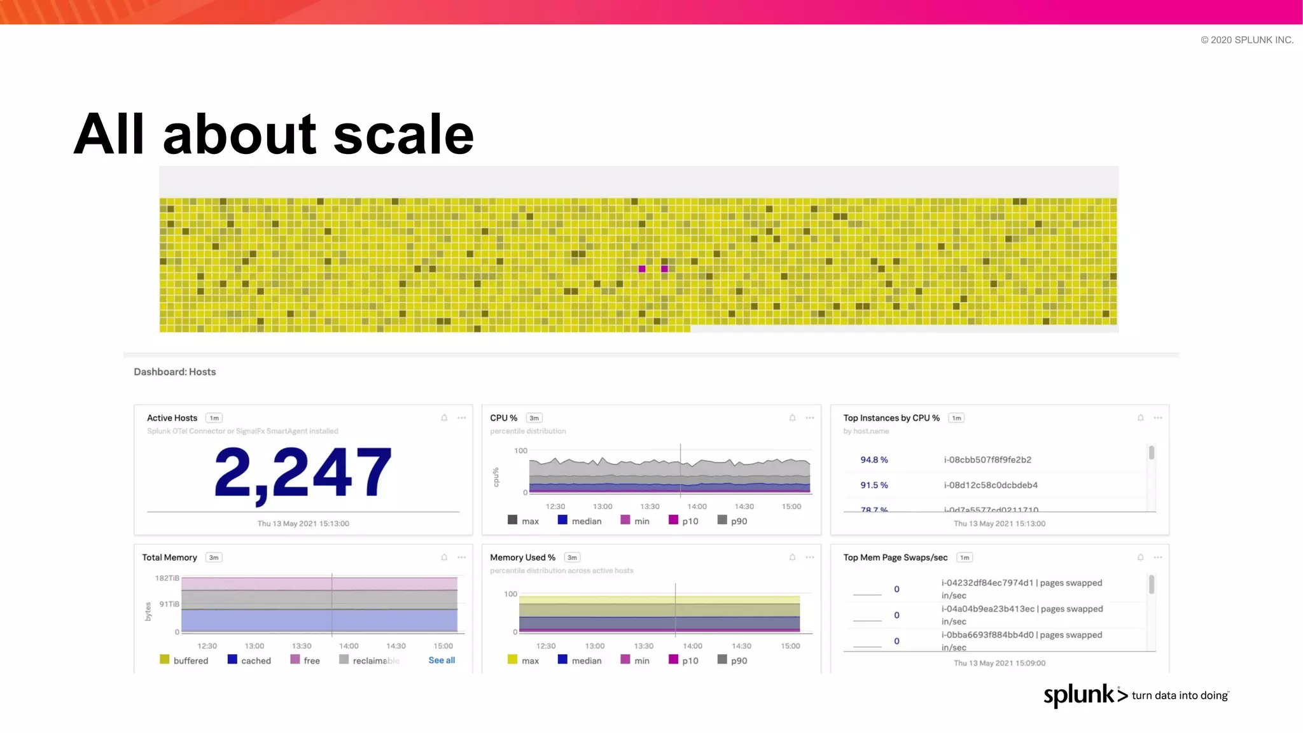Screen dimensions: 1303x733
Task: Click the 3m badge on Total Memory
Action: pyautogui.click(x=214, y=557)
